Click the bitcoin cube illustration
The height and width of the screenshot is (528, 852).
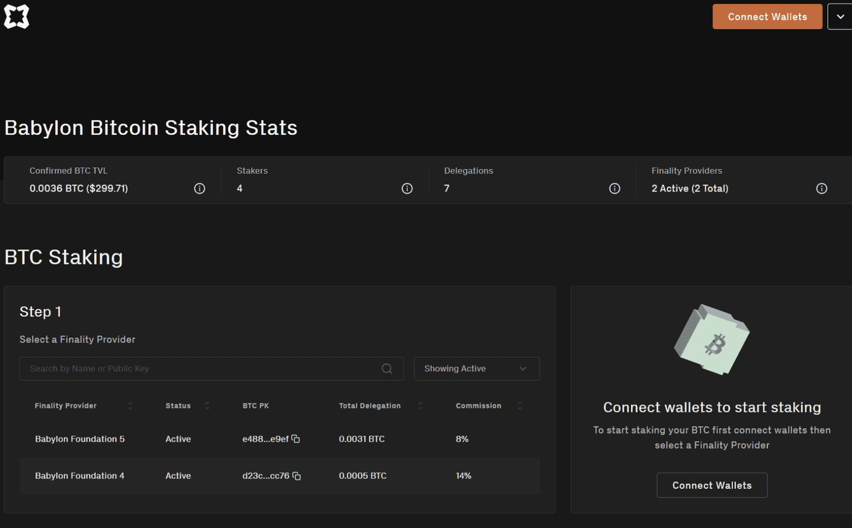pyautogui.click(x=712, y=339)
